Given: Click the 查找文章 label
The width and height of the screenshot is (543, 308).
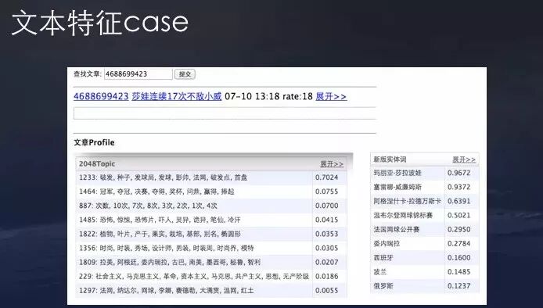Looking at the screenshot, I should (88, 74).
